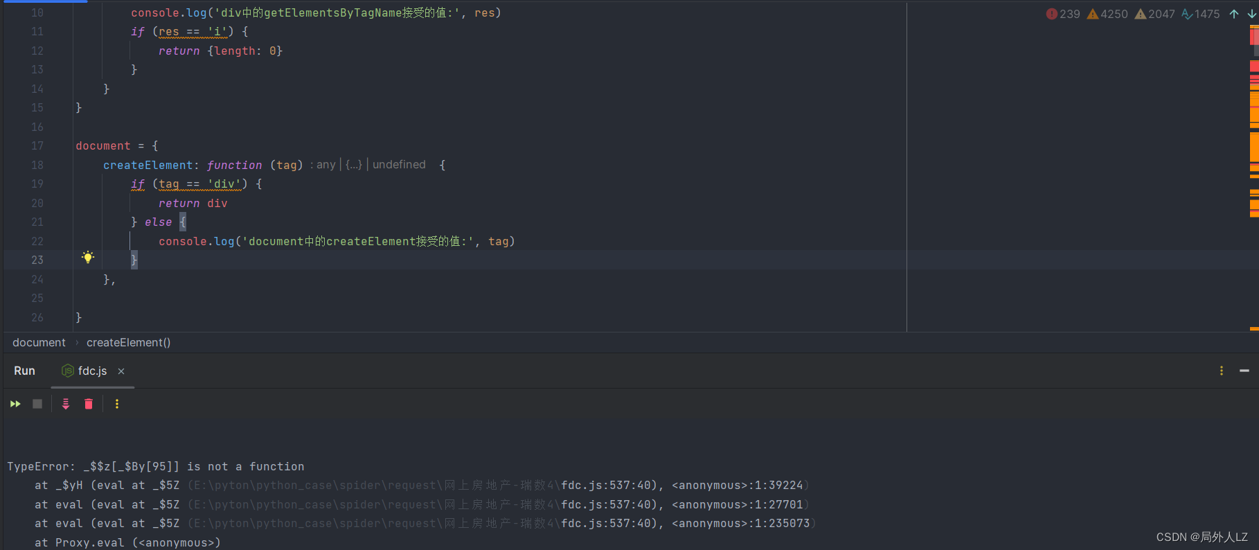Expand the folded {...} type hint on line 18

pos(354,165)
